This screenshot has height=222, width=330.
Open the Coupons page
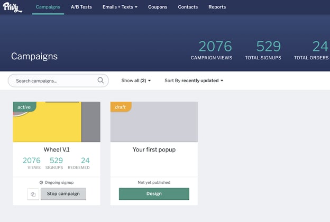click(x=158, y=7)
